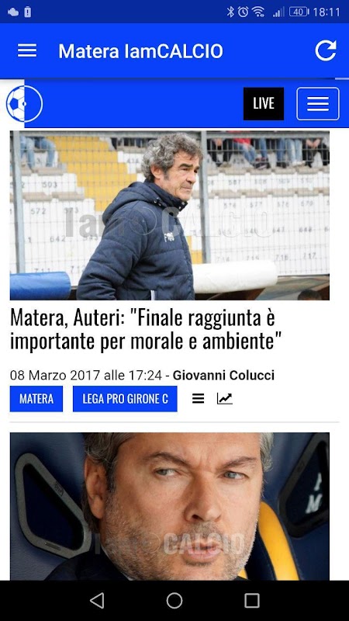This screenshot has height=621, width=349.
Task: Tap the Wi-Fi status icon
Action: point(258,12)
